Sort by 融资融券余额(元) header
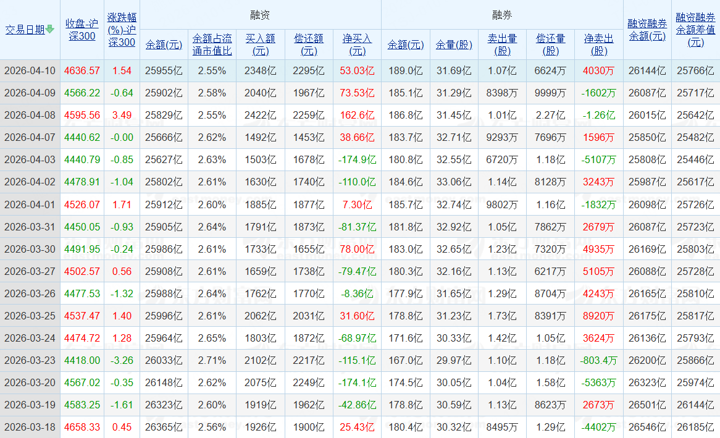The width and height of the screenshot is (720, 438). (648, 30)
